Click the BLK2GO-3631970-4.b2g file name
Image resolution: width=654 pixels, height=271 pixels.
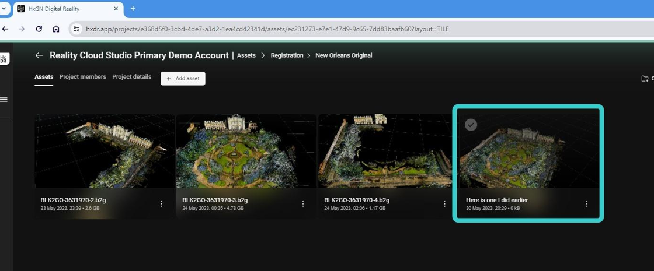point(357,200)
